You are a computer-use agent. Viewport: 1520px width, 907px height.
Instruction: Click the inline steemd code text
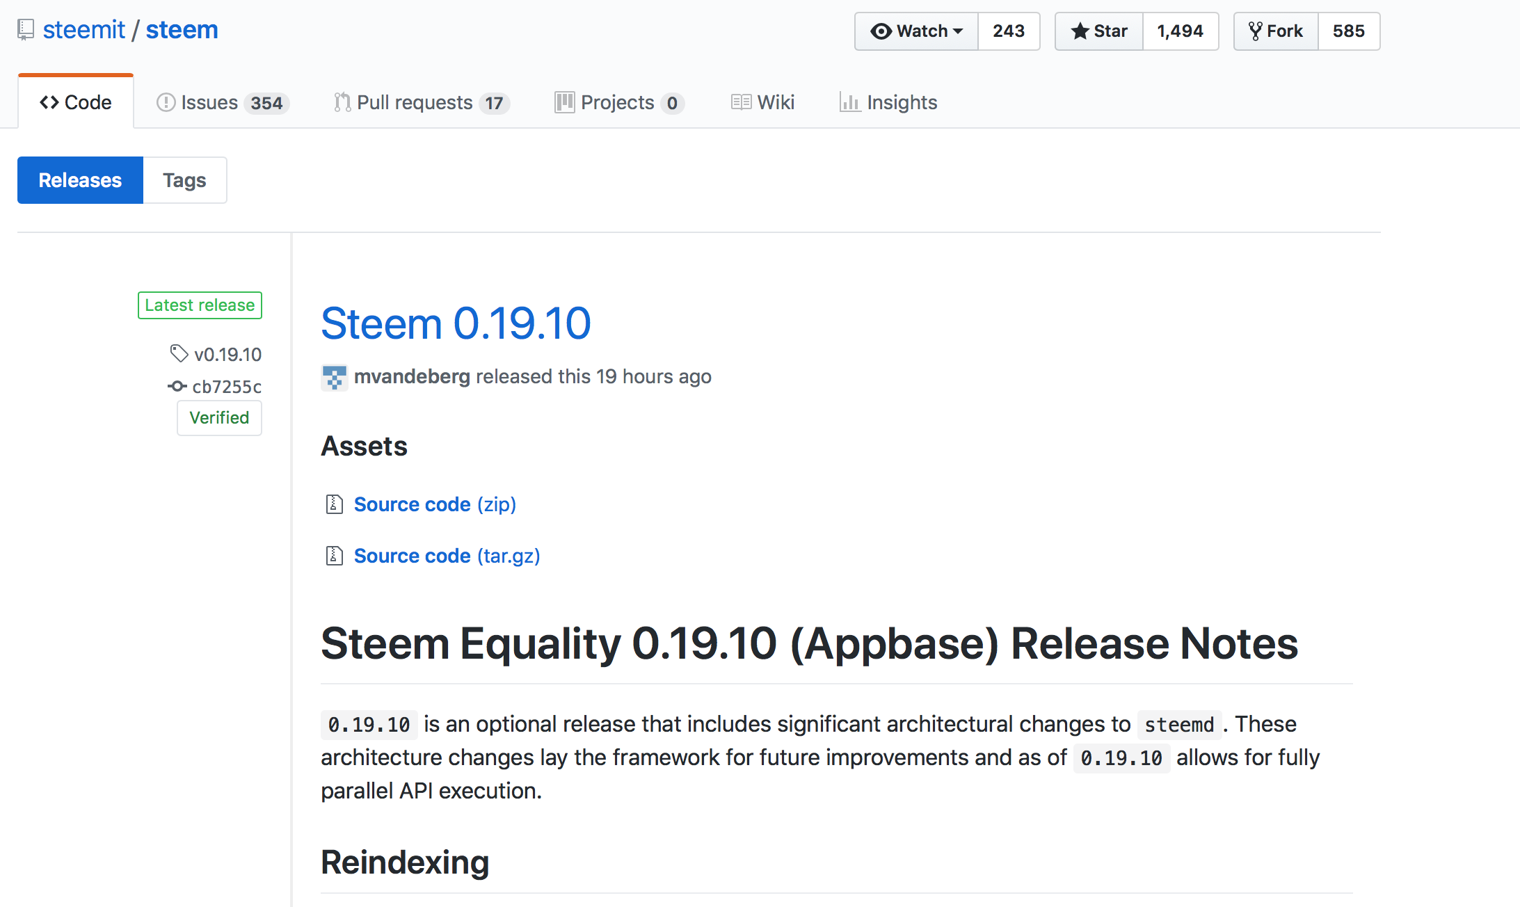tap(1179, 725)
